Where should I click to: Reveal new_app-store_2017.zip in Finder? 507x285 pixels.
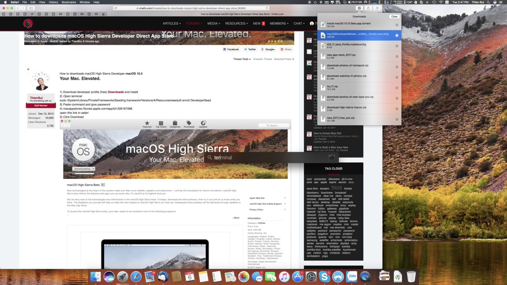click(x=396, y=56)
